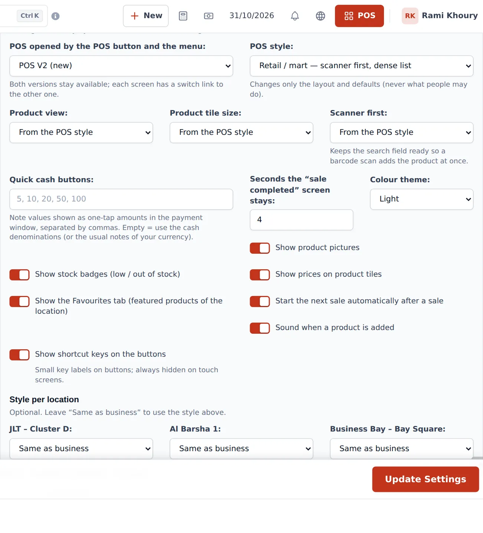The height and width of the screenshot is (533, 483).
Task: Click the globe language icon
Action: 321,16
